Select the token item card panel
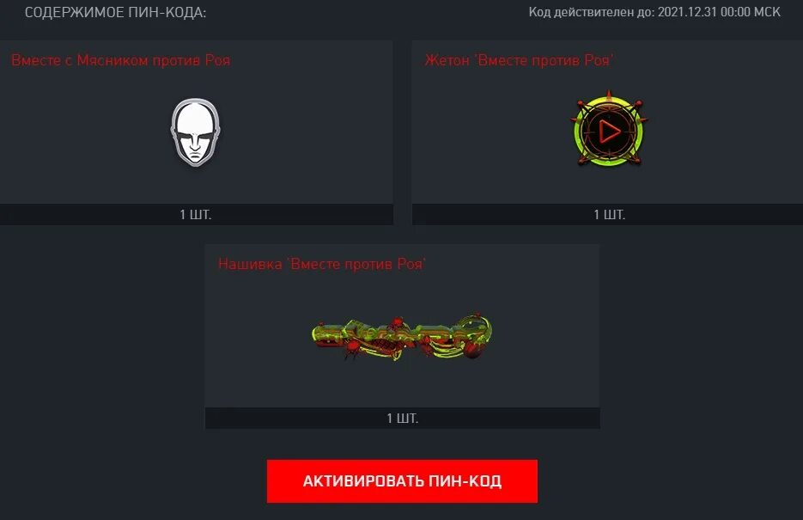Image resolution: width=803 pixels, height=520 pixels. point(607,132)
